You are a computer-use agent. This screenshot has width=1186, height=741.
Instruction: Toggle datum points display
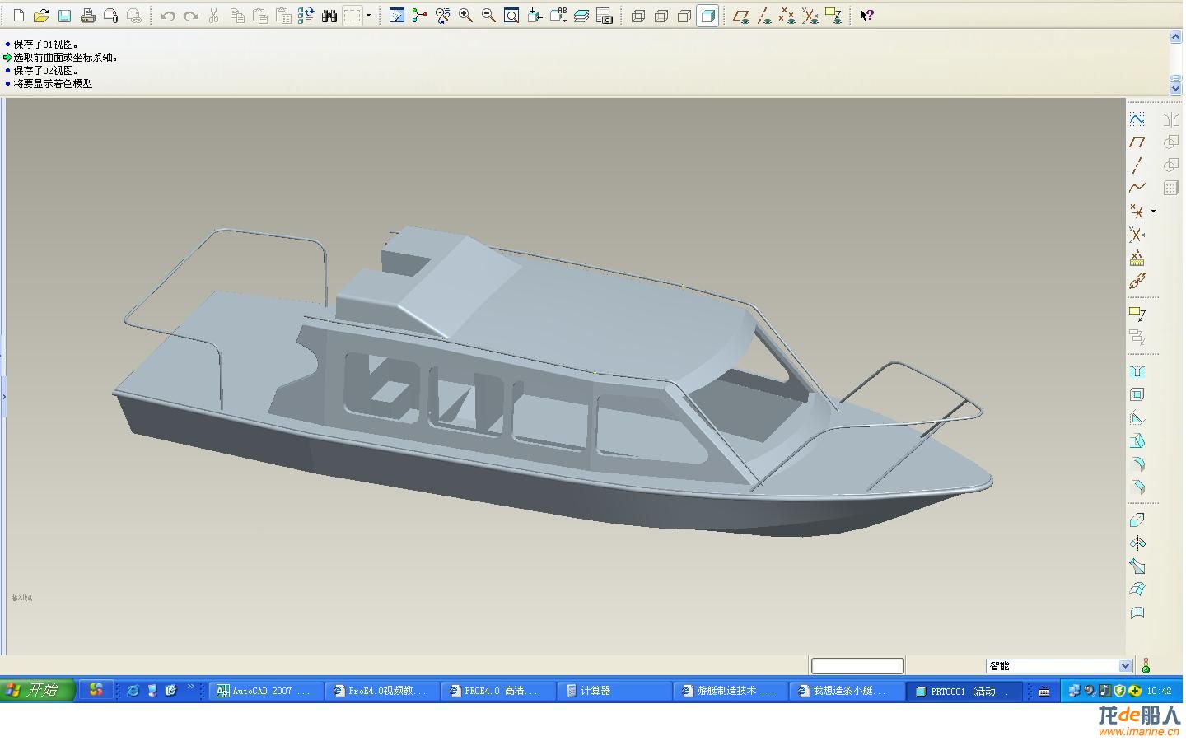point(787,15)
